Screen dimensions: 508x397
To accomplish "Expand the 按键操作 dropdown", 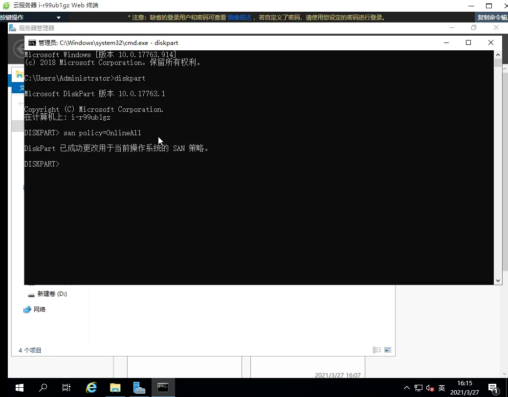I will [x=59, y=18].
